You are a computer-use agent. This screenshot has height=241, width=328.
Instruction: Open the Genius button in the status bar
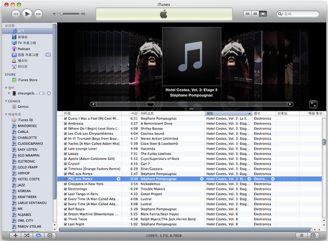(301, 236)
